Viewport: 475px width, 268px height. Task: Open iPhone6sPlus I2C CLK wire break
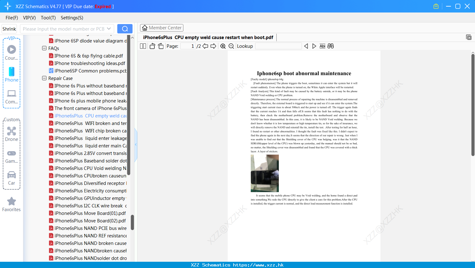tap(88, 206)
